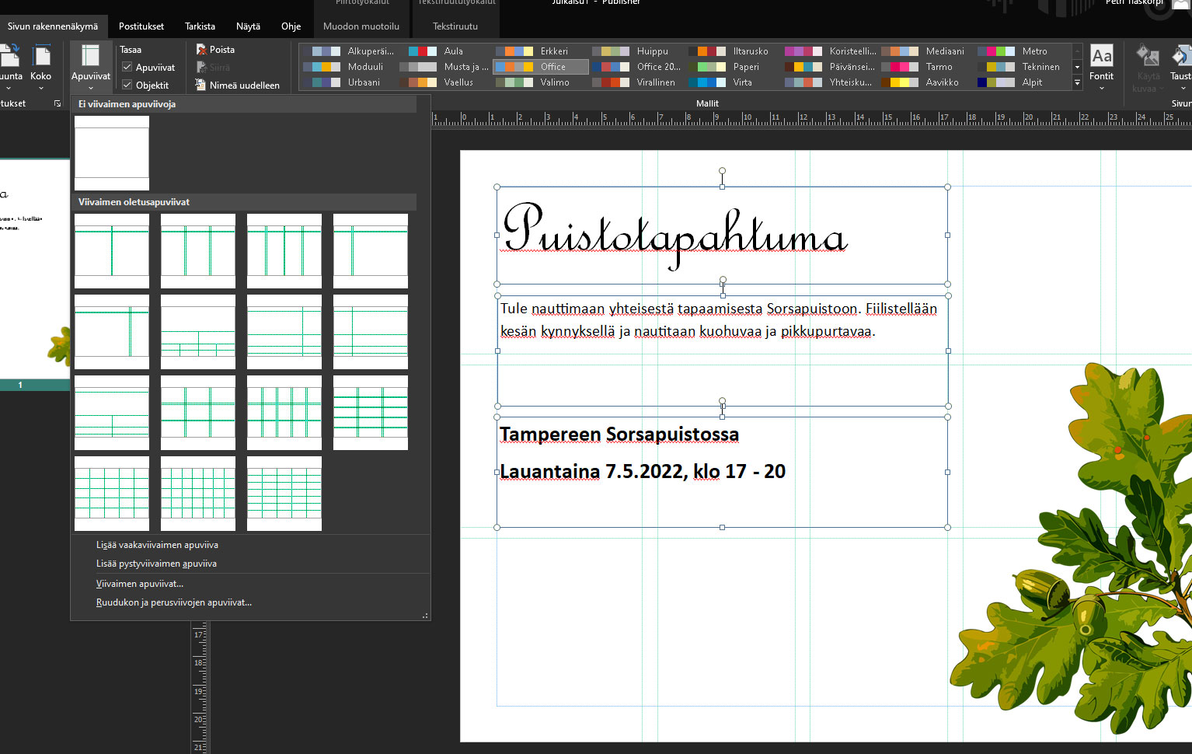The image size is (1192, 754).
Task: Open the Näytä ribbon tab
Action: click(248, 26)
